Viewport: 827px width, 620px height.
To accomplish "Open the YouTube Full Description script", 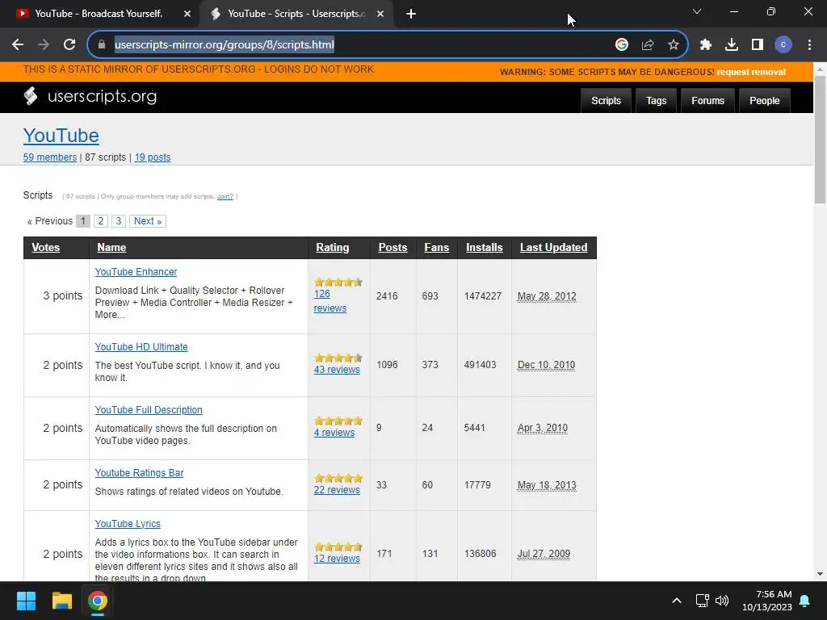I will pyautogui.click(x=149, y=409).
